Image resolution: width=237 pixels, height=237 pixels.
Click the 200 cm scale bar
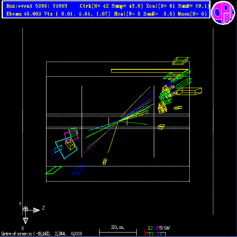pos(118,232)
